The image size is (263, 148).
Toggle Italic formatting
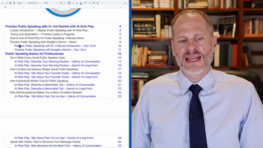point(73,3)
